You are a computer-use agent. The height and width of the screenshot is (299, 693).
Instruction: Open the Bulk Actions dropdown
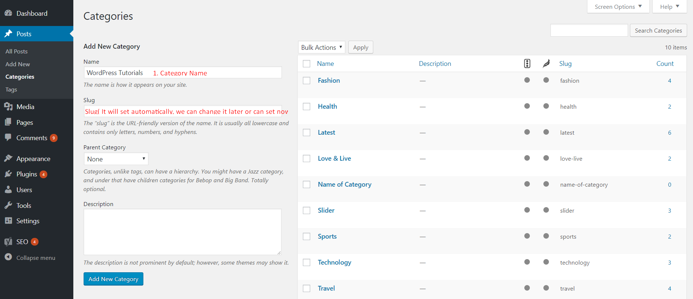(x=322, y=47)
